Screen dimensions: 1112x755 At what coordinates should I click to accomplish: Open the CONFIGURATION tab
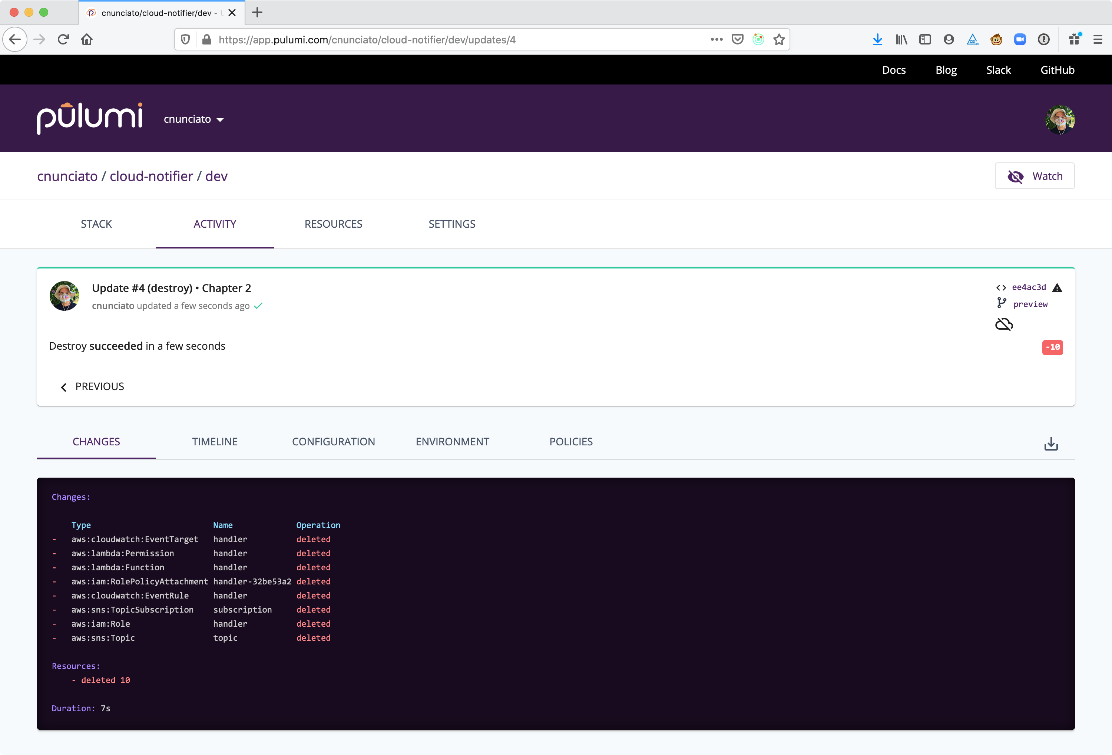pos(334,441)
